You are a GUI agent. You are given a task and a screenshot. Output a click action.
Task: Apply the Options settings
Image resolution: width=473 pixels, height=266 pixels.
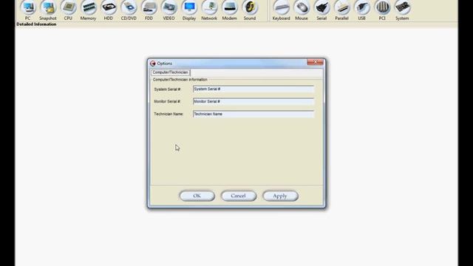280,196
